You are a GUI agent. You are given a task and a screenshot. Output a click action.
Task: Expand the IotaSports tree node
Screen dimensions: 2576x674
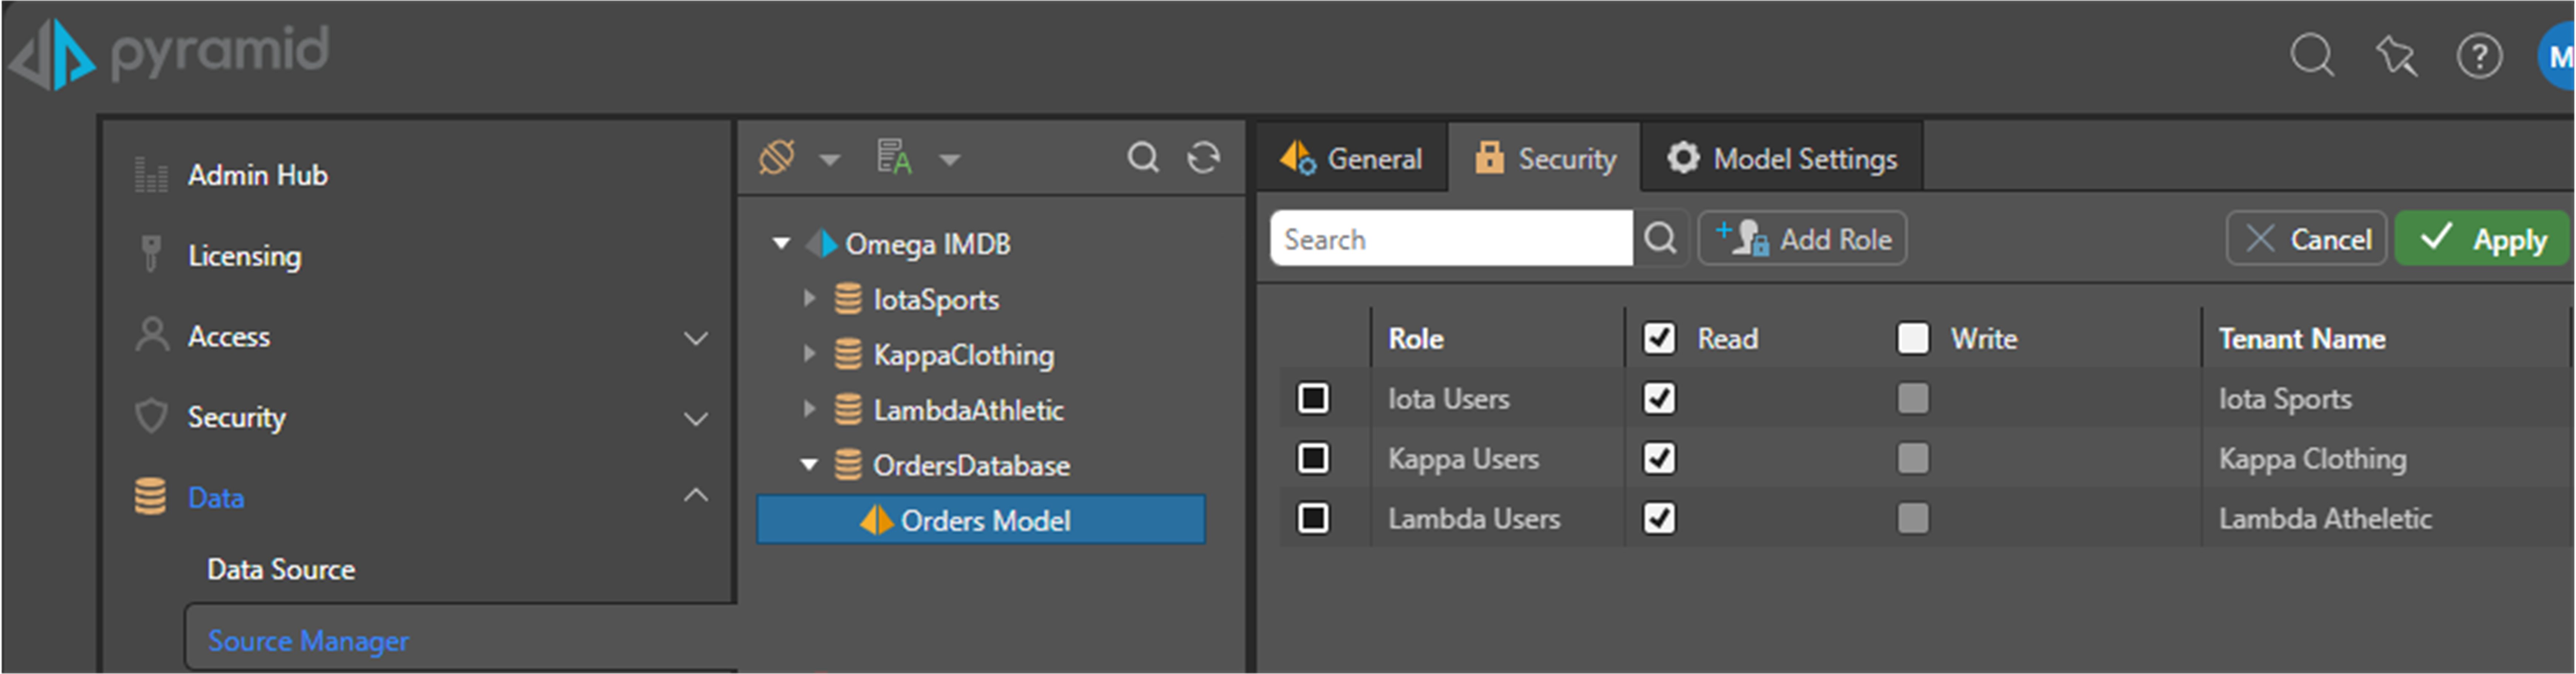pos(809,298)
